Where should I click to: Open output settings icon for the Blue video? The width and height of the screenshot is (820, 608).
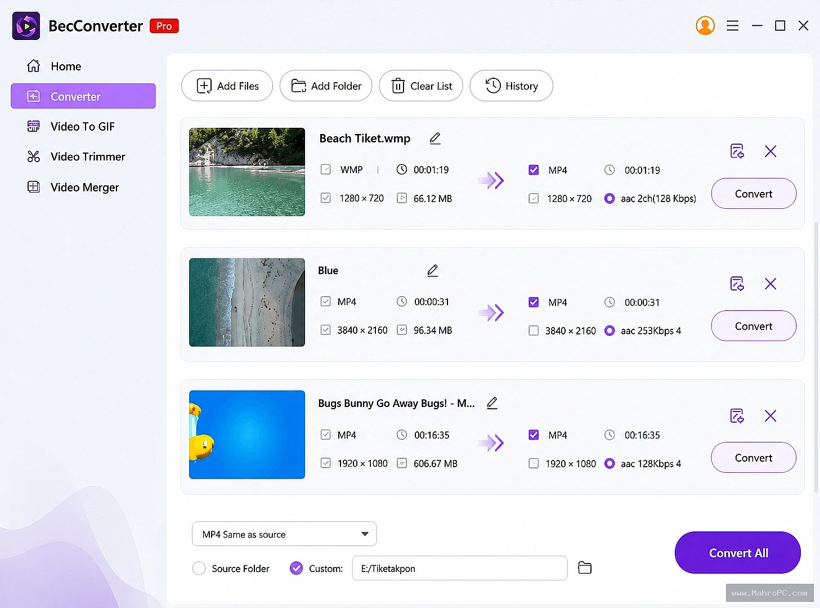coord(737,284)
